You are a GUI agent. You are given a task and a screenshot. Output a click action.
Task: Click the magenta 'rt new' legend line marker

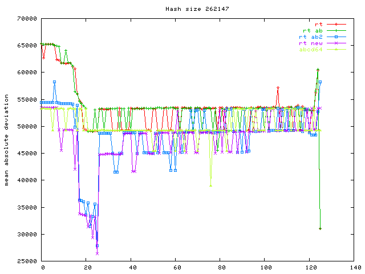(x=336, y=43)
